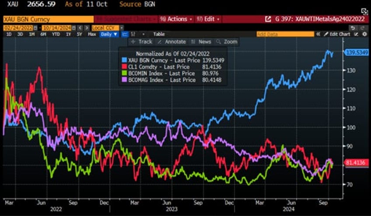Screen dimensions: 371x216
Task: Click the expand window icon in top-right corner
Action: tap(364, 11)
